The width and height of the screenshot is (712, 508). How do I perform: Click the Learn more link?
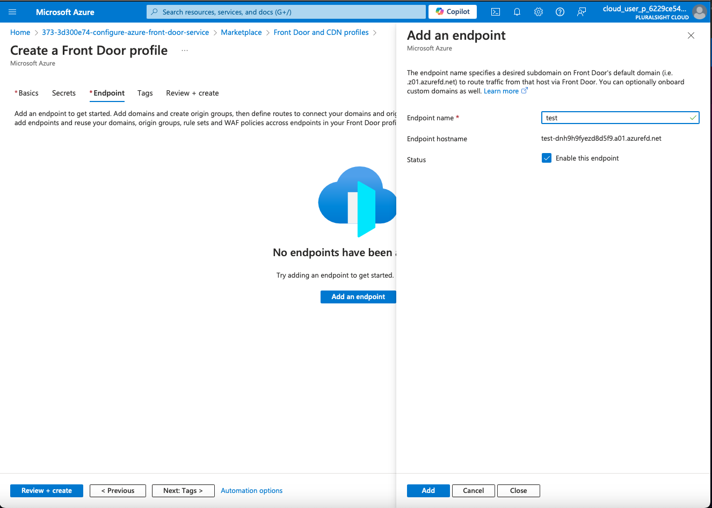[x=501, y=91]
